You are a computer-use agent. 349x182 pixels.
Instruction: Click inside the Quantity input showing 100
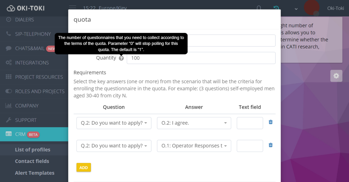[201, 58]
